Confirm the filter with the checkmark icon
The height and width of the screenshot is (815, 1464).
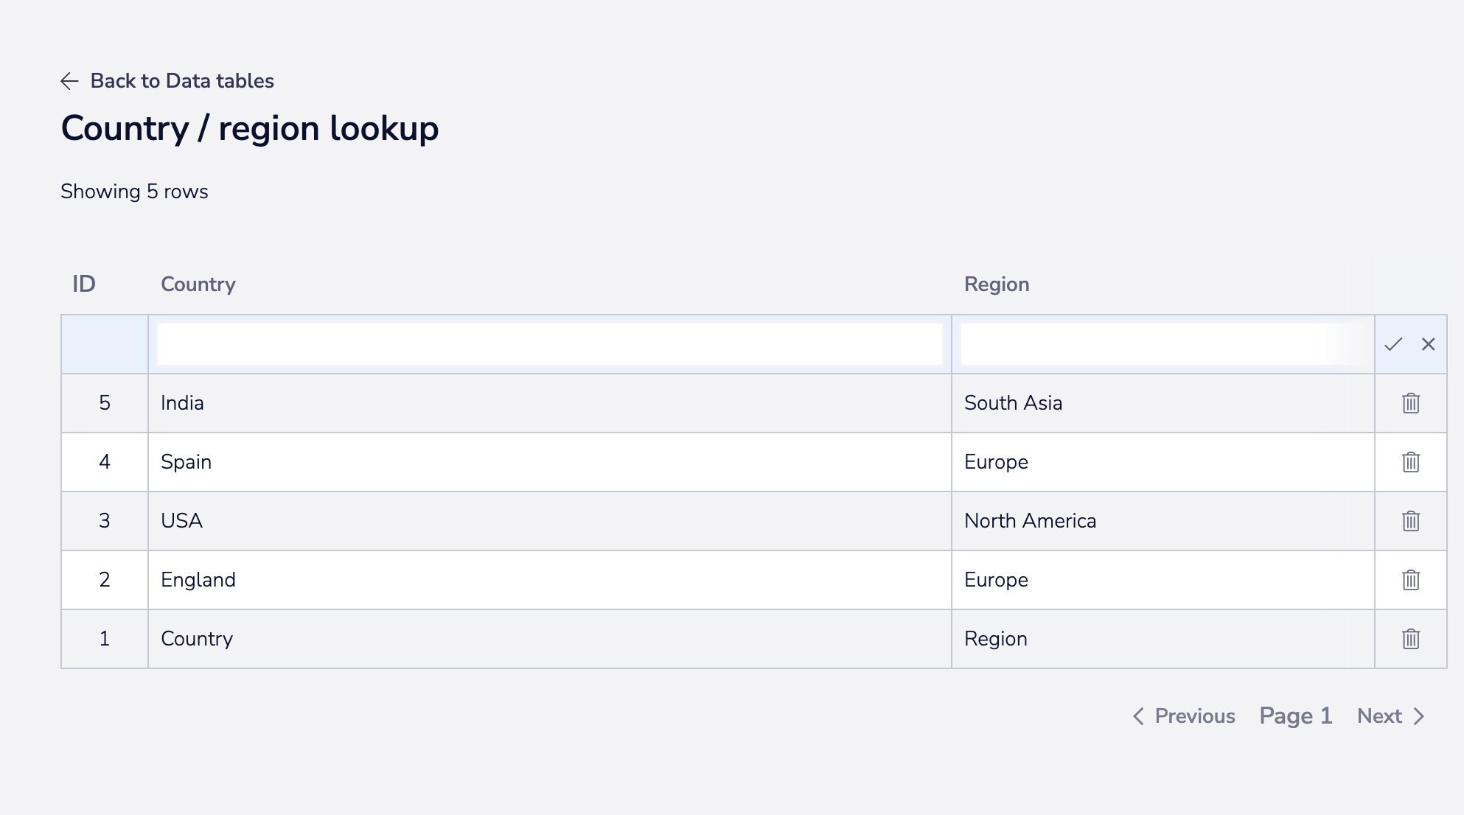point(1395,343)
